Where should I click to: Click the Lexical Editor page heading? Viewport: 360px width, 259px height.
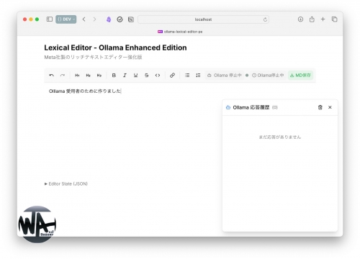click(x=115, y=47)
